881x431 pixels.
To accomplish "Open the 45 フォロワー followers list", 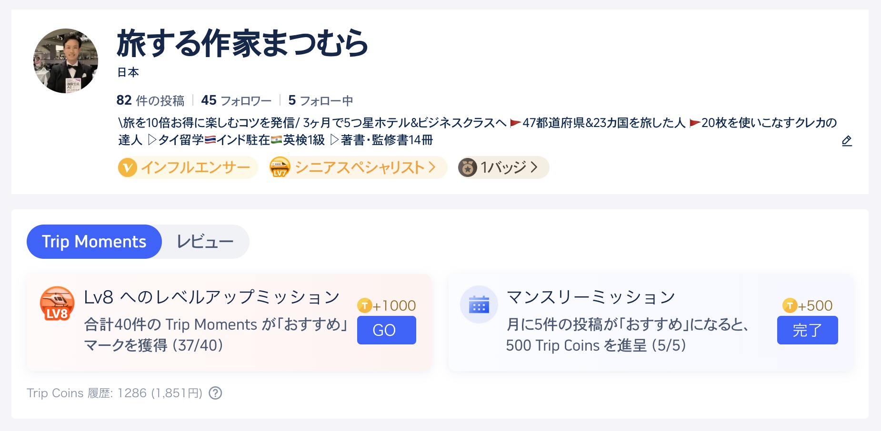I will tap(236, 100).
